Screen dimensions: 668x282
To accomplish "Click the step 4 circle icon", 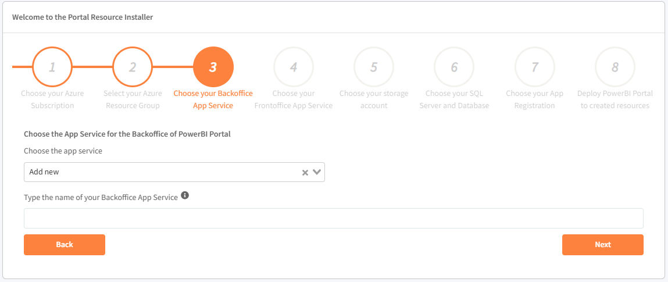I will [294, 67].
